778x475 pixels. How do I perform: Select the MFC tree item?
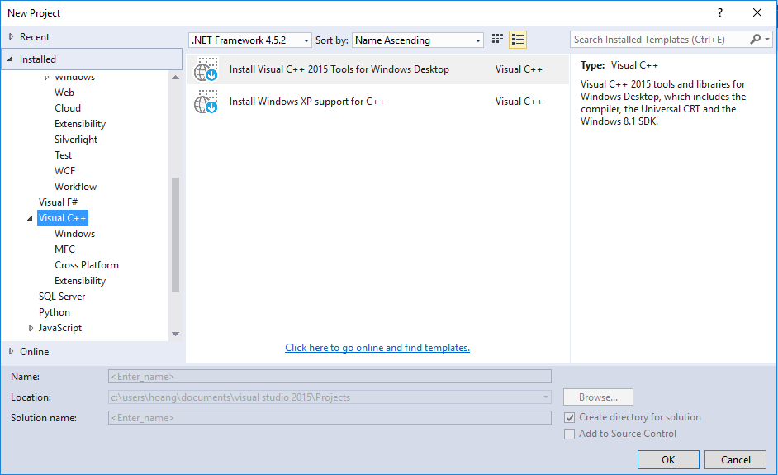pos(64,249)
